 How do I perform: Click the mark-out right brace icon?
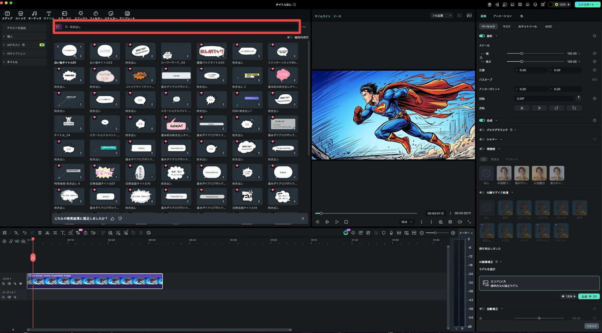tap(431, 222)
